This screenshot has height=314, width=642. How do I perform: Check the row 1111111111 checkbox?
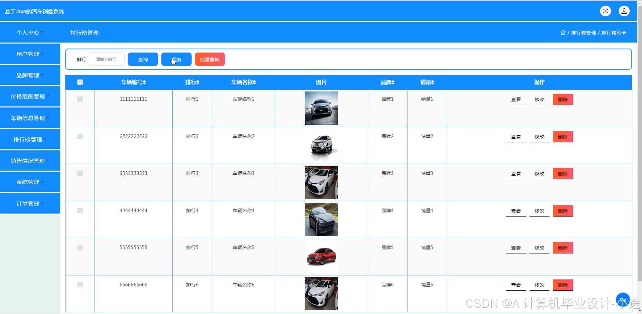[80, 99]
